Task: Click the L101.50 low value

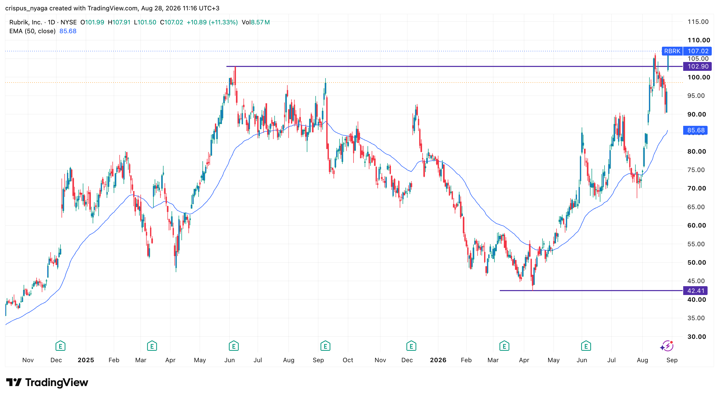Action: point(145,22)
